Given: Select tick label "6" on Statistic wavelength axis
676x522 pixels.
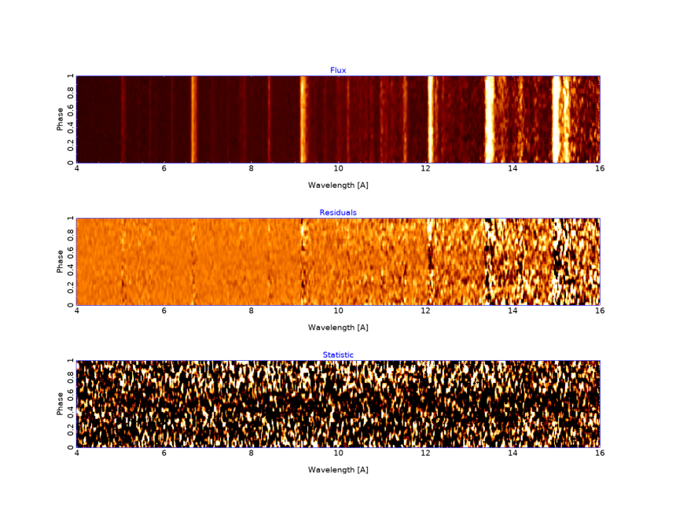Looking at the screenshot, I should (163, 454).
